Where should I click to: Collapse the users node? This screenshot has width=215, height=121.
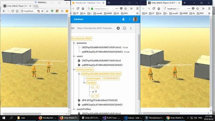74,56
